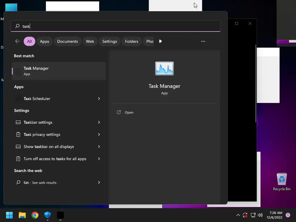The image size is (296, 222).
Task: Select the All filter tab
Action: click(x=29, y=41)
